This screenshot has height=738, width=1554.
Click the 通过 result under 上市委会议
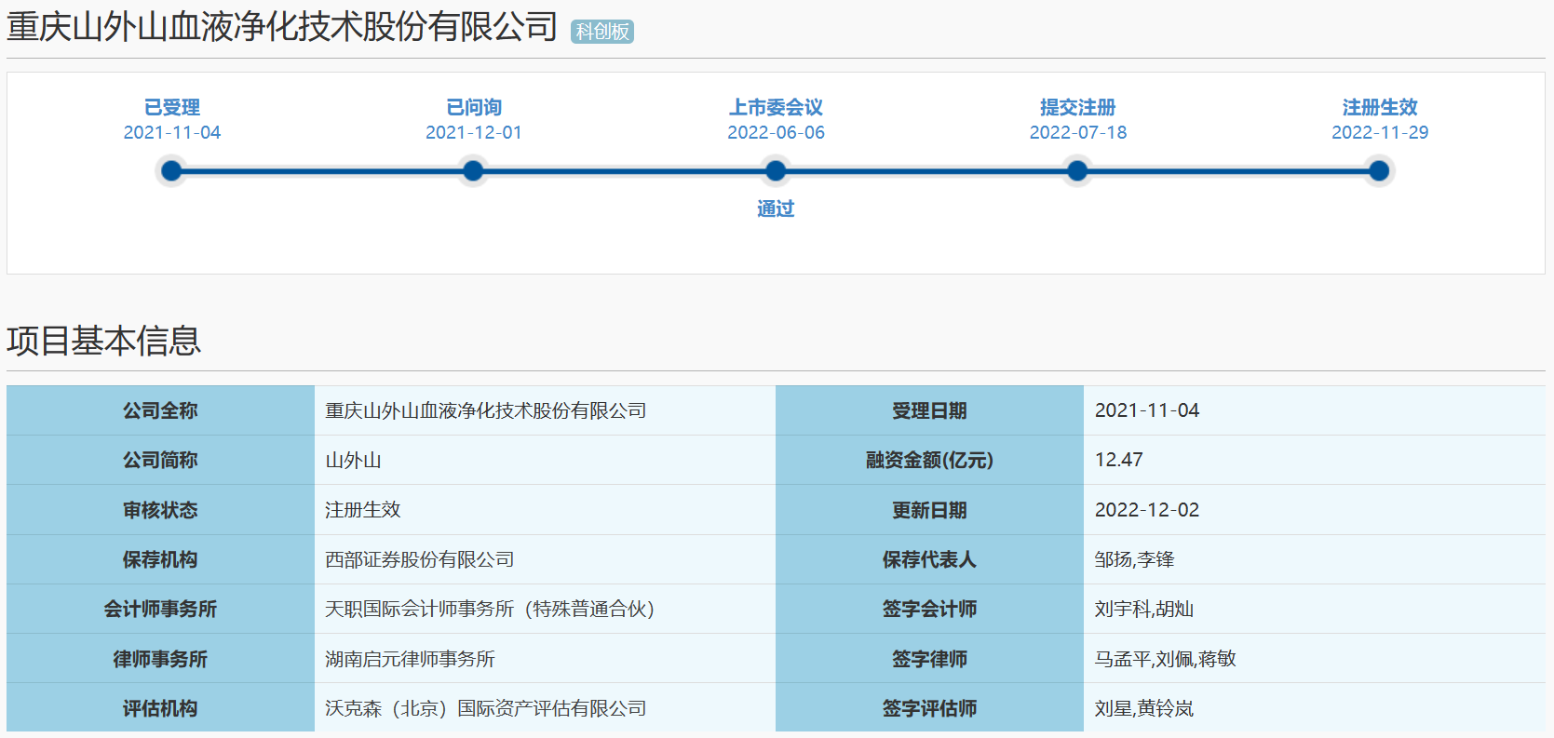pos(776,208)
